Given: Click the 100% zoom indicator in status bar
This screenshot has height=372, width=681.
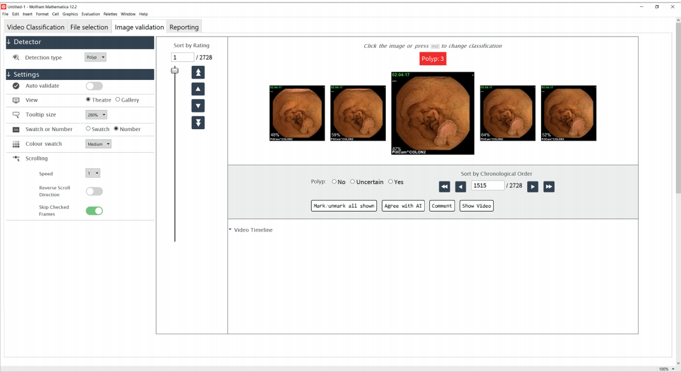Looking at the screenshot, I should (x=664, y=369).
